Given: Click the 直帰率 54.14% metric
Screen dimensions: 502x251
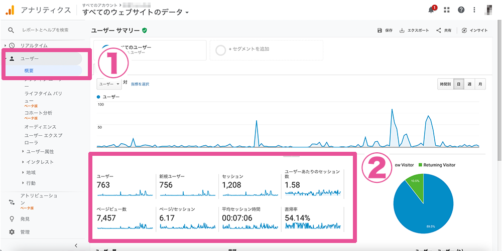Looking at the screenshot, I should (x=313, y=218).
